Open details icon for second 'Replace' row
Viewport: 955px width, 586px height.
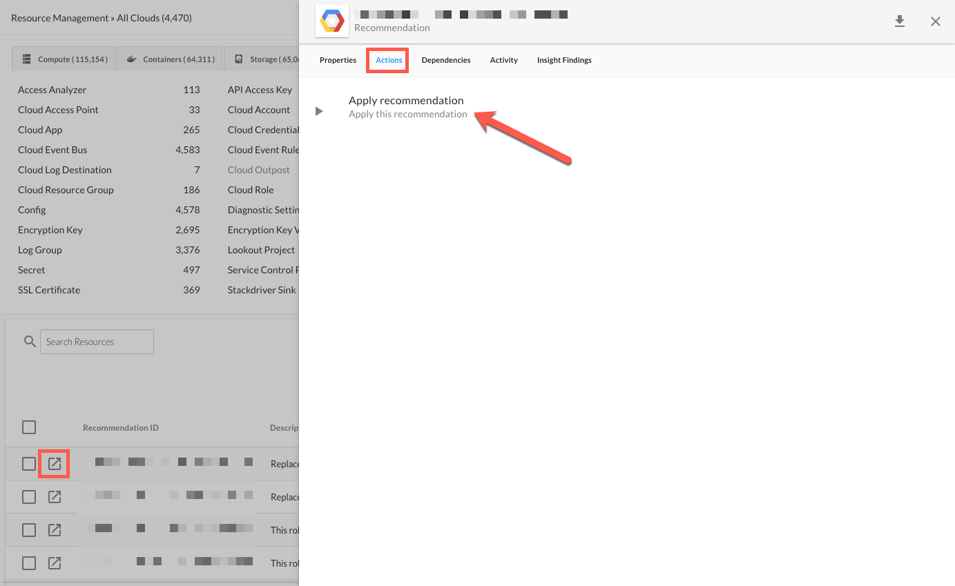(55, 497)
